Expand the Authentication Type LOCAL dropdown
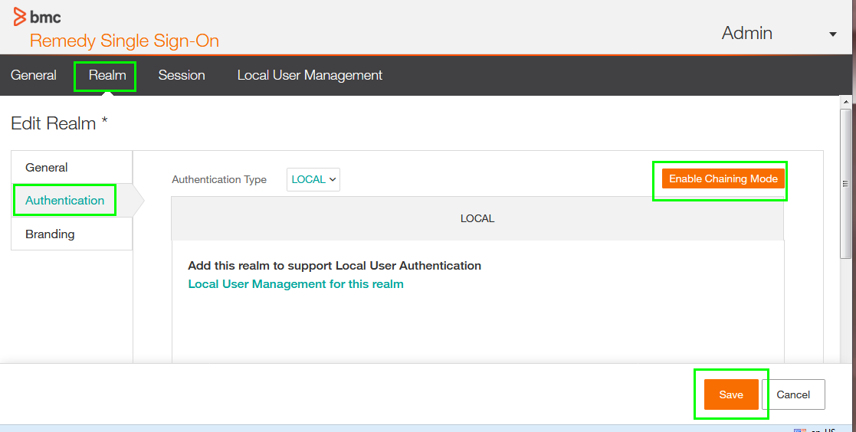The height and width of the screenshot is (432, 856). (313, 179)
